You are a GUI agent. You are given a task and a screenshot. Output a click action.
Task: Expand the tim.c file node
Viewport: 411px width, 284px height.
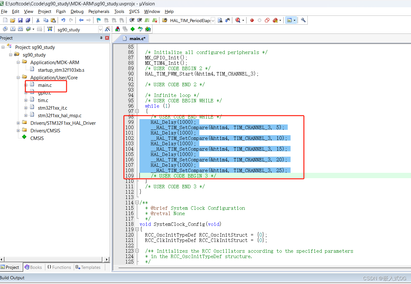pos(26,100)
